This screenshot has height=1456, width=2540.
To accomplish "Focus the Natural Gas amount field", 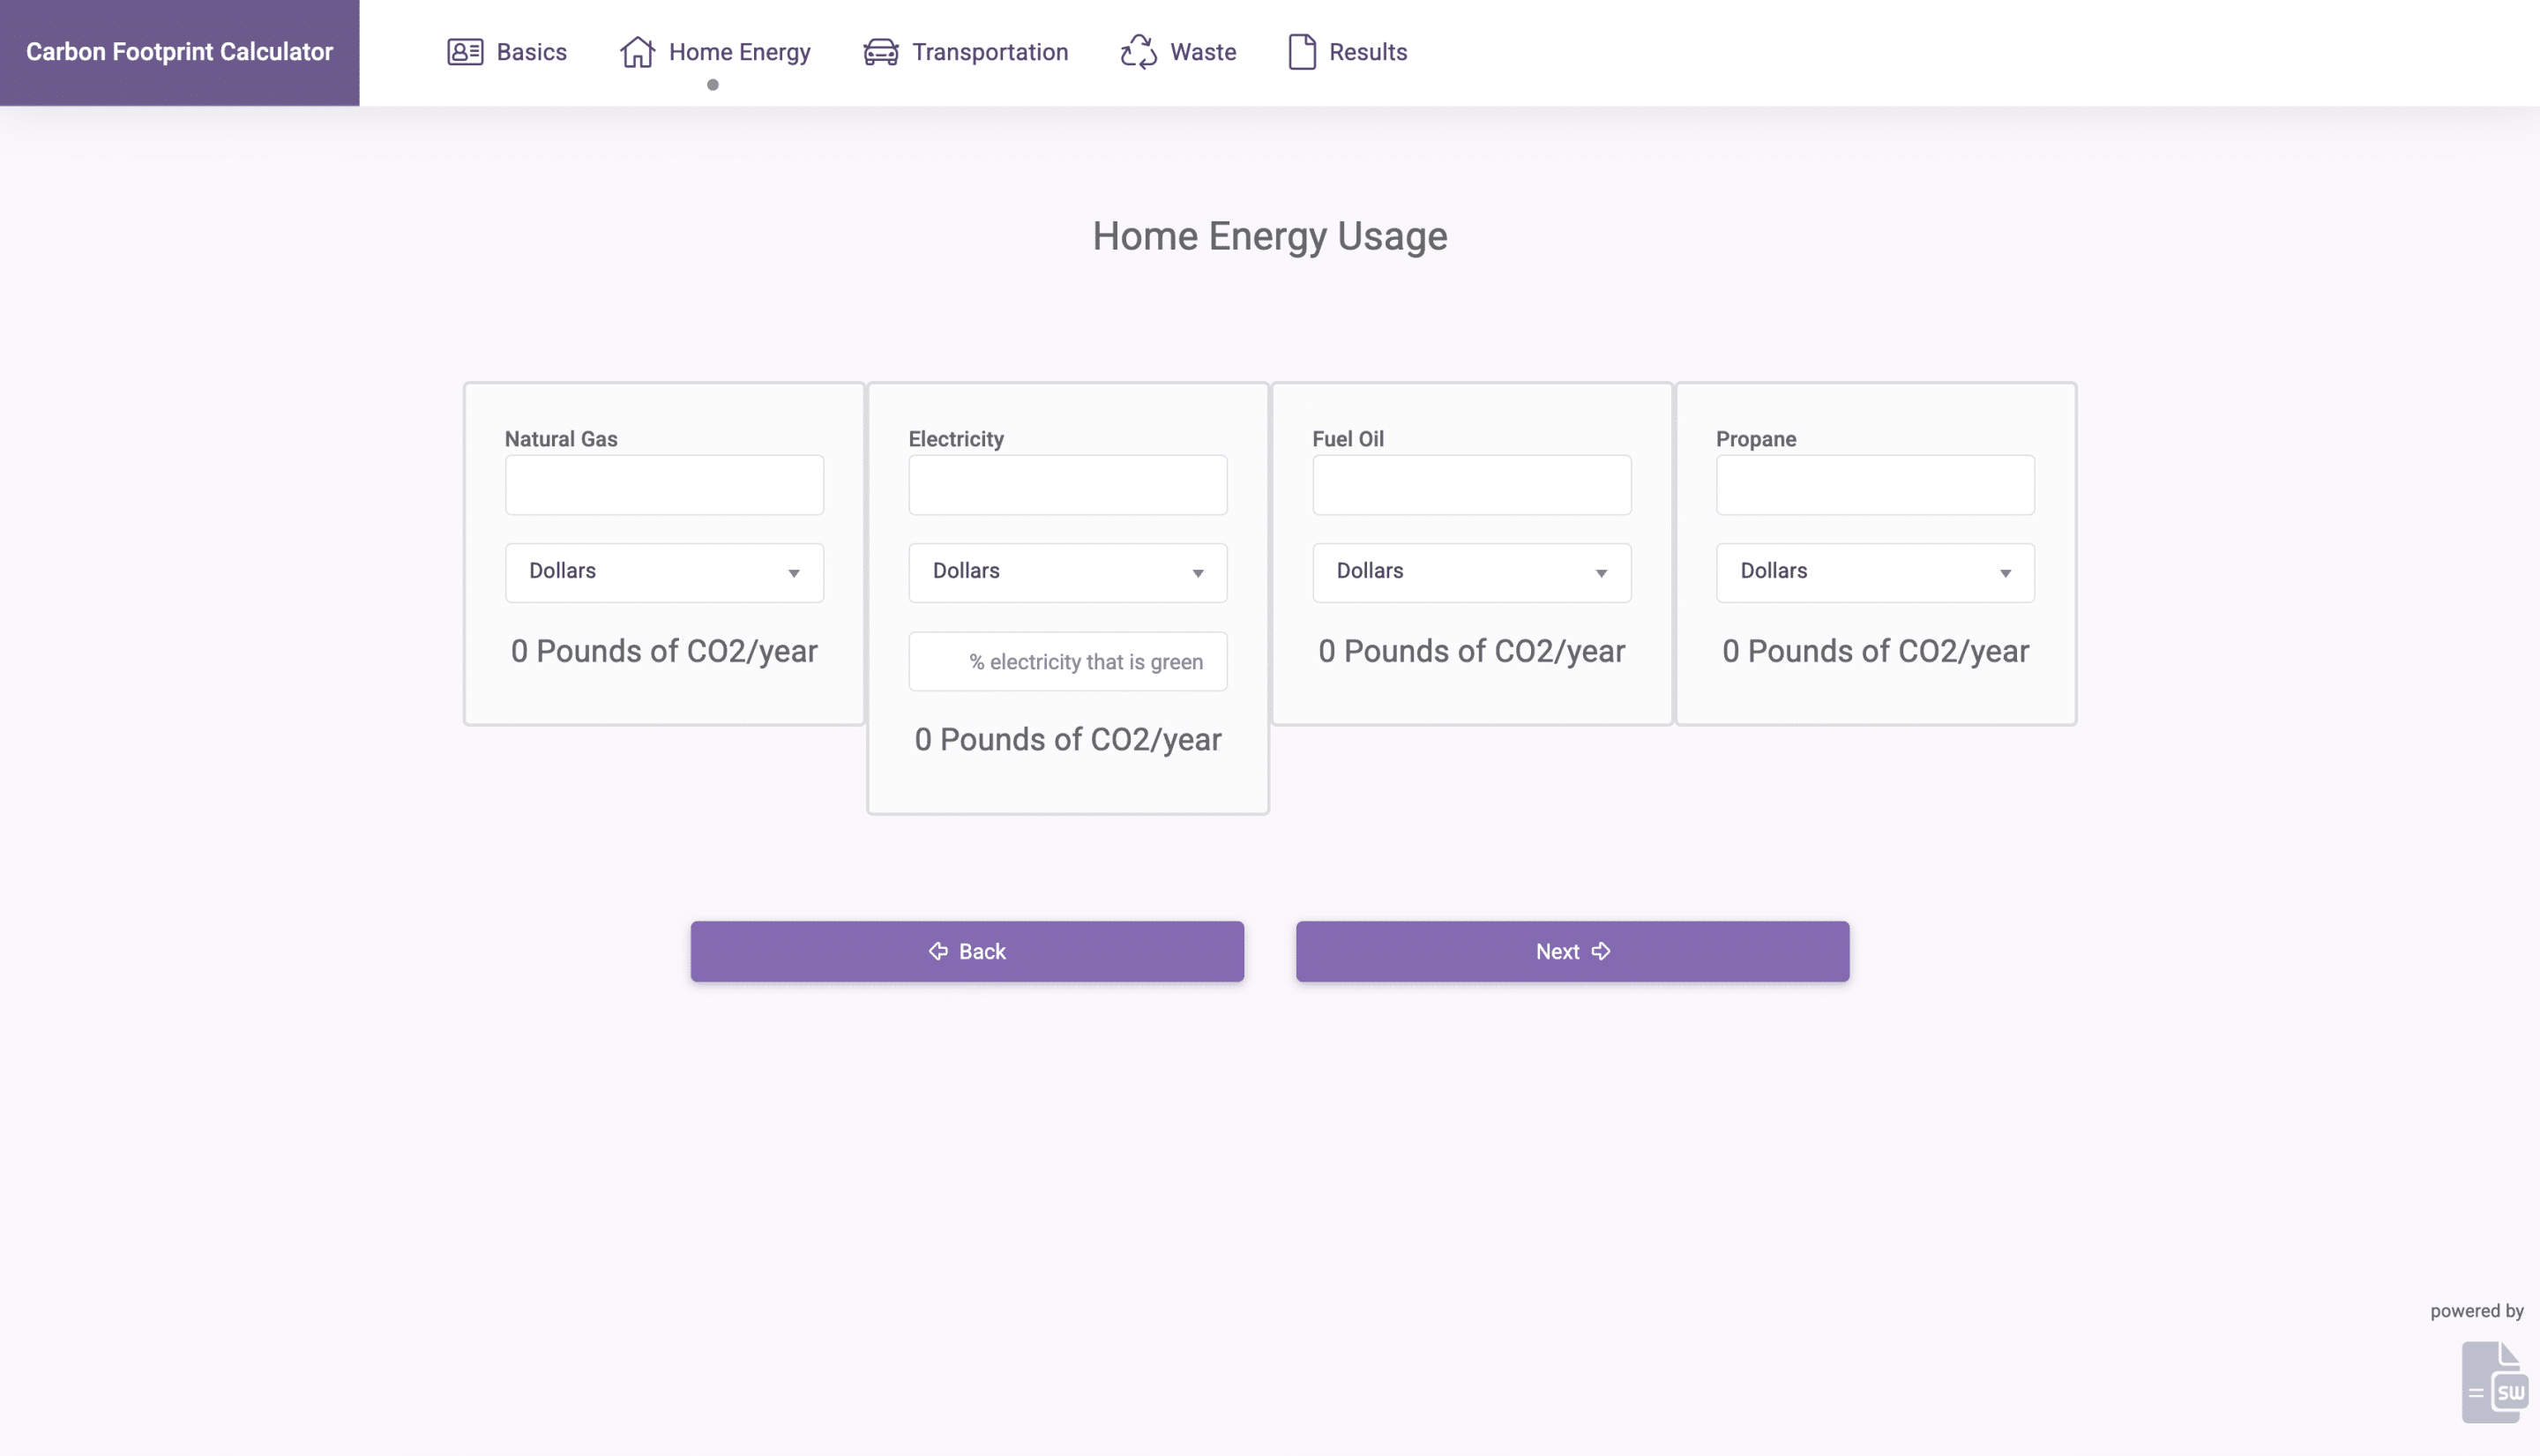I will point(664,485).
